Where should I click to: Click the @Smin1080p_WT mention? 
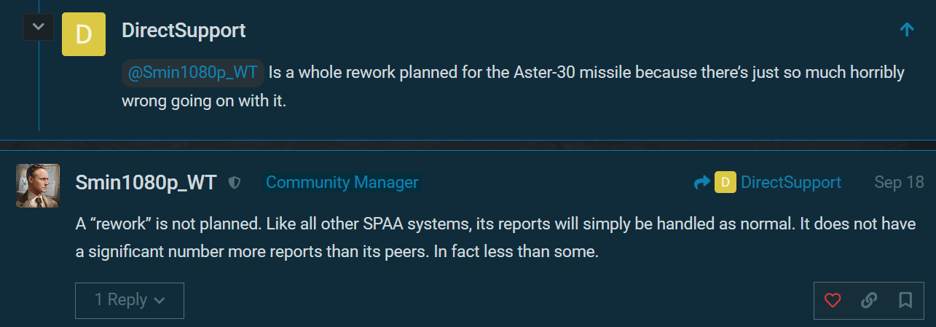click(193, 73)
